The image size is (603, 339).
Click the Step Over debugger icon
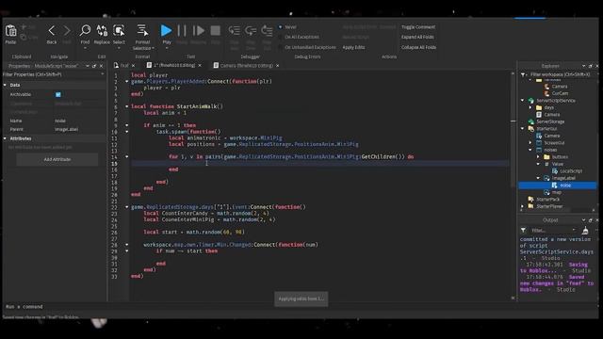251,30
